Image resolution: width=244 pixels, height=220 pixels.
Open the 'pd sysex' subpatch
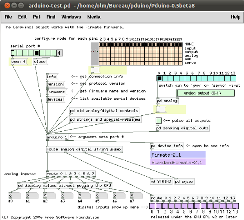pos(184,182)
